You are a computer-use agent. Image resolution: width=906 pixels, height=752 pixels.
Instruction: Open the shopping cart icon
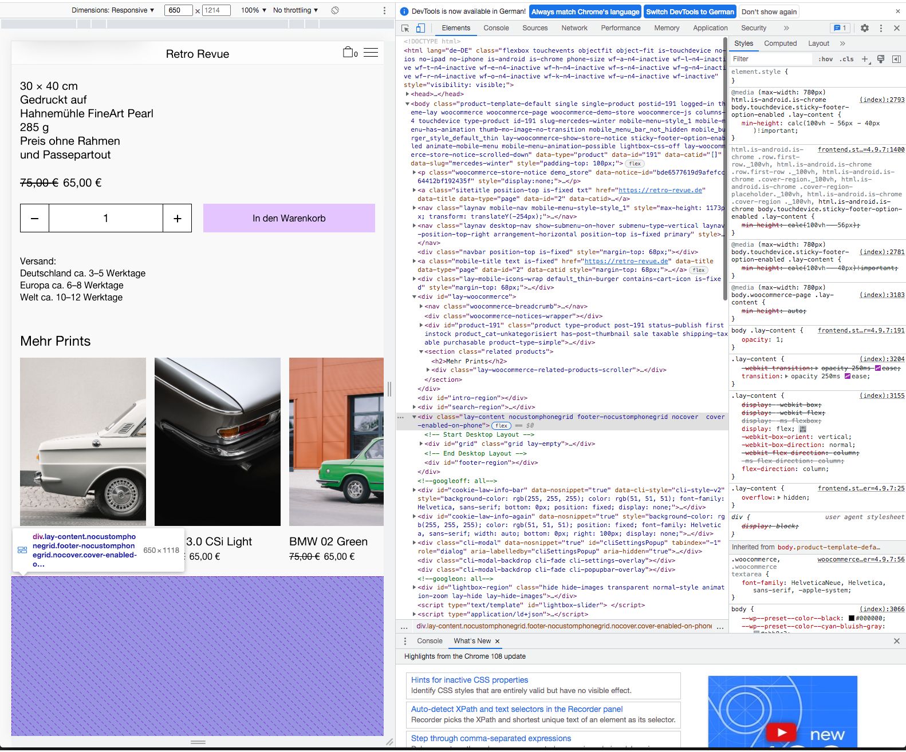[348, 53]
